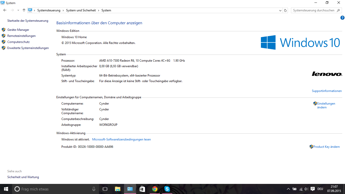Click the System window title bar icon
Screen dimensions: 345x194
pyautogui.click(x=3, y=3)
